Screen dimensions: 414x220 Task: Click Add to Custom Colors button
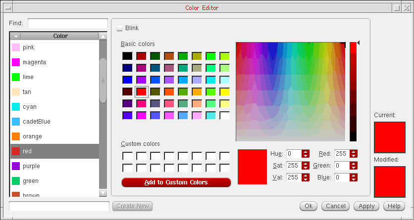[176, 182]
